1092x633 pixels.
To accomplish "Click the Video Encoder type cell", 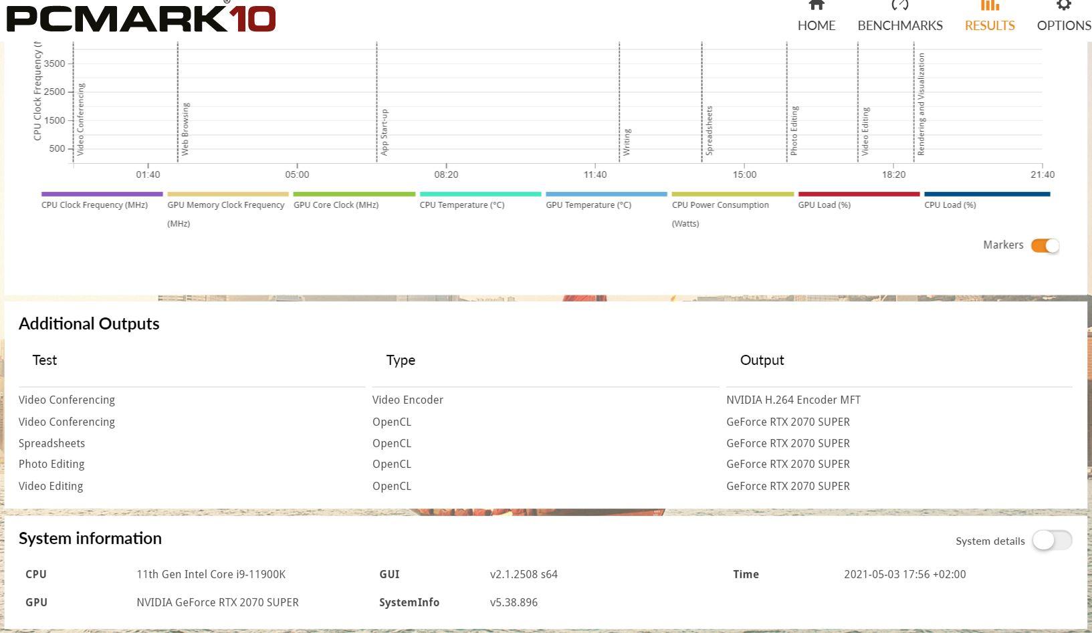I will point(408,400).
